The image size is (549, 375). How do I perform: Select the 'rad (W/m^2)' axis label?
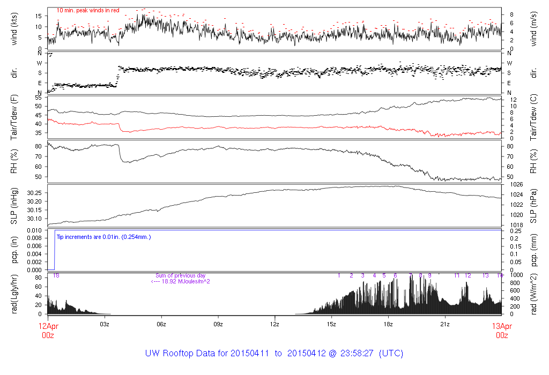click(533, 294)
